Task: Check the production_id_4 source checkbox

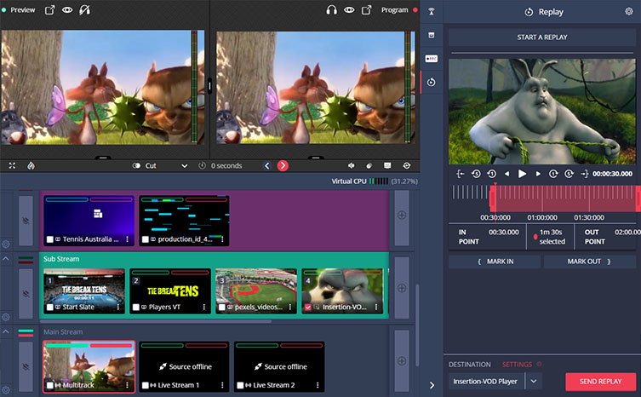Action: (145, 239)
